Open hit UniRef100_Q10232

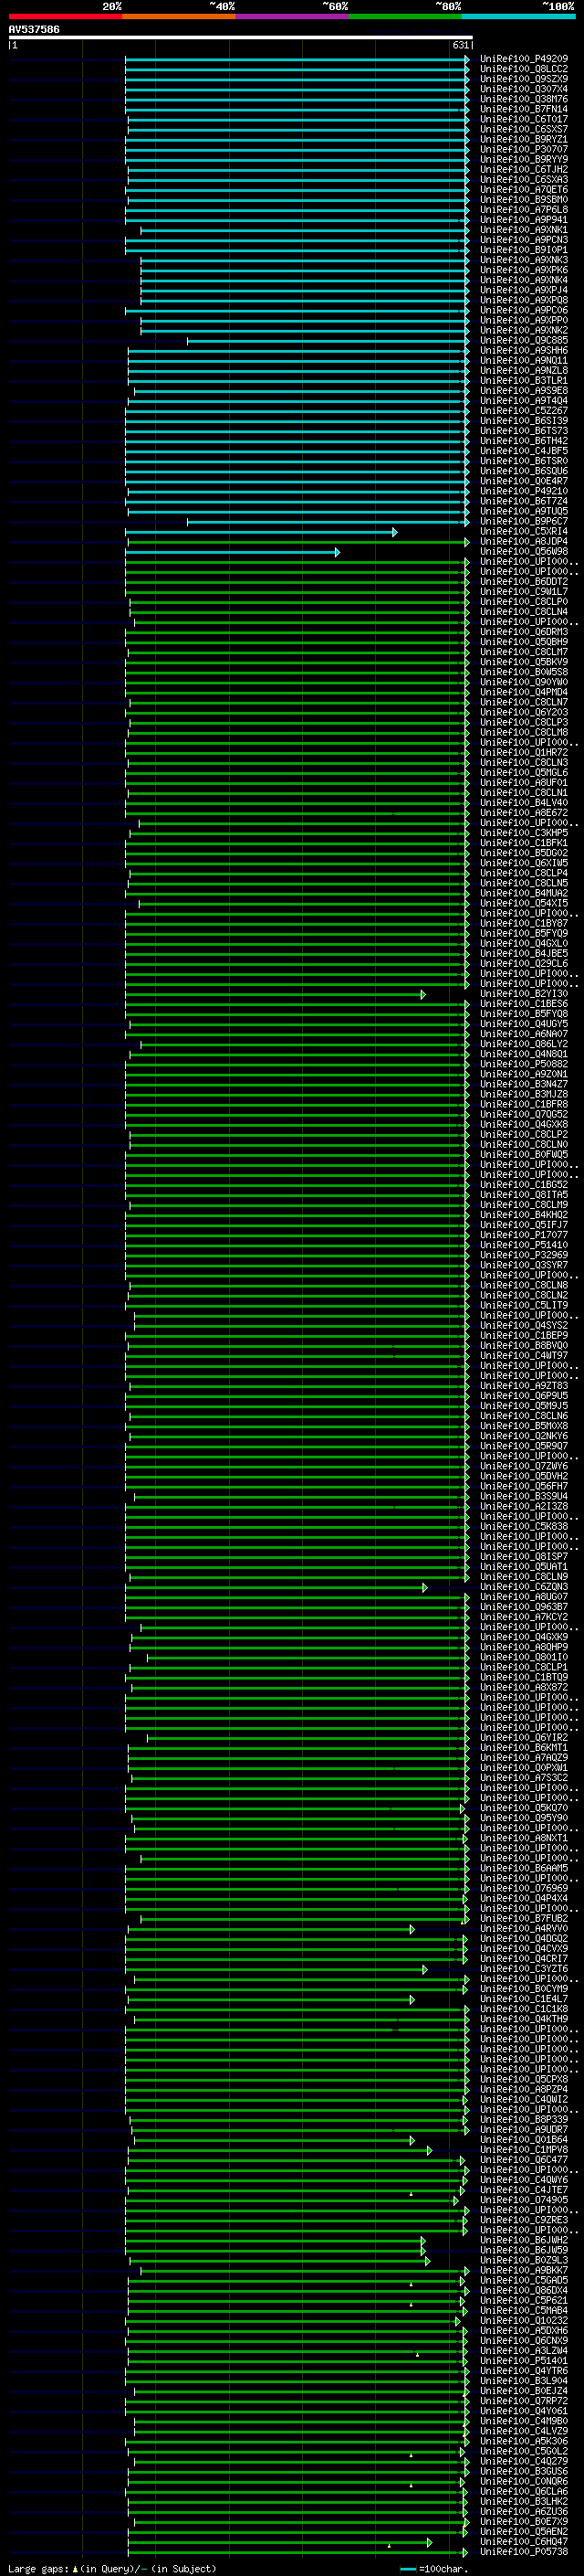[524, 2320]
